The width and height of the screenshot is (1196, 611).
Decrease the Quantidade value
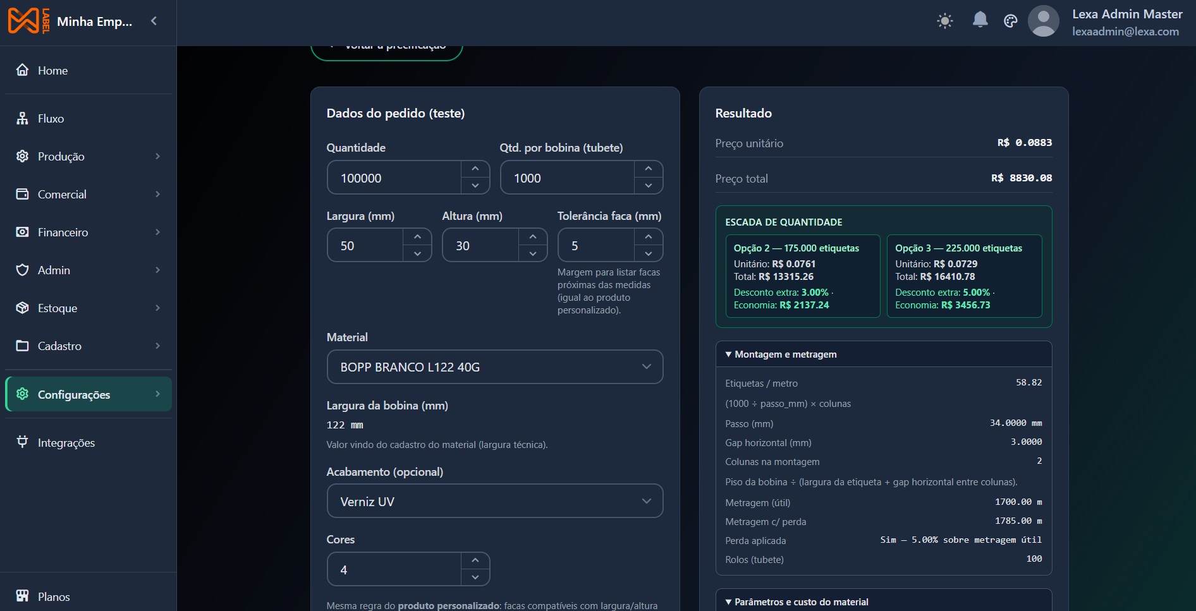(475, 186)
